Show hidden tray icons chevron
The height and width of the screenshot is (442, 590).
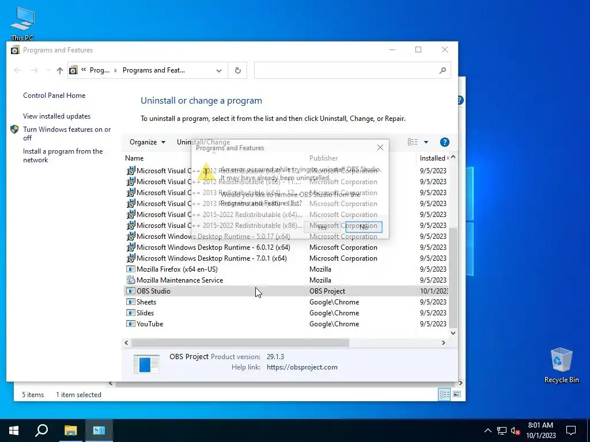[487, 430]
